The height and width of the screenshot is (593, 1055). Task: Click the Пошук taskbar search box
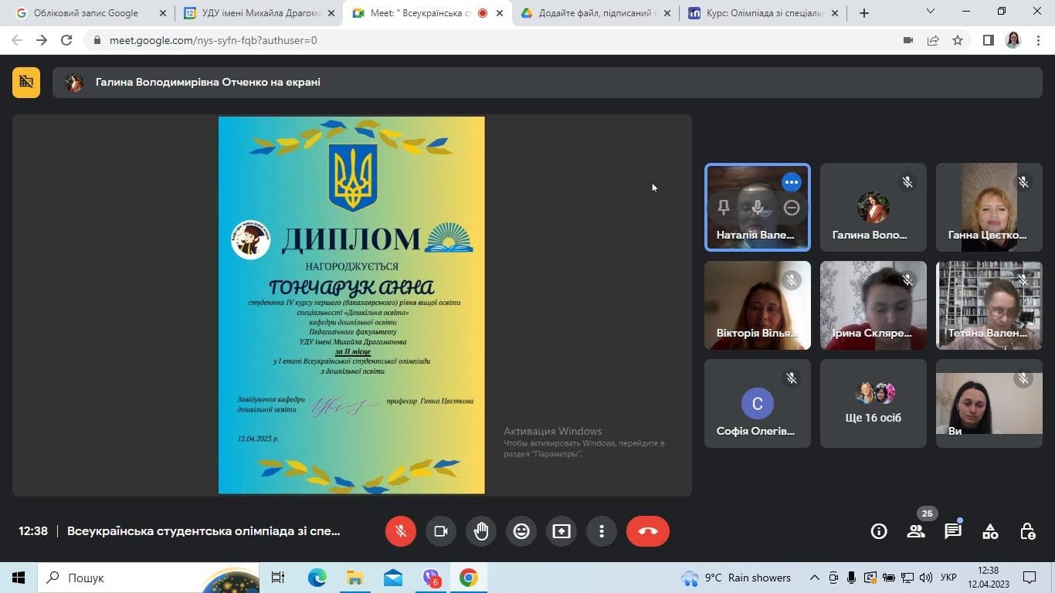tap(148, 578)
